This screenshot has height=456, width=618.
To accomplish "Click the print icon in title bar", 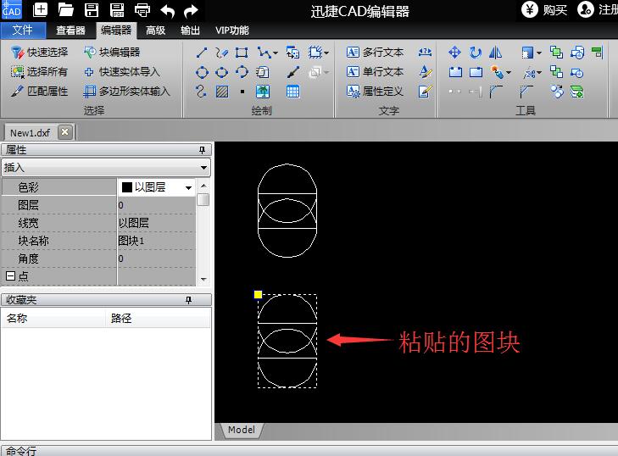I will pos(142,10).
